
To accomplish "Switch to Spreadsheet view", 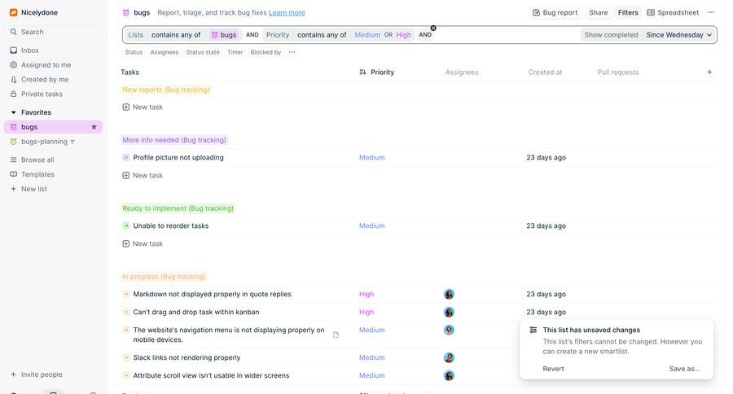I will click(x=673, y=13).
